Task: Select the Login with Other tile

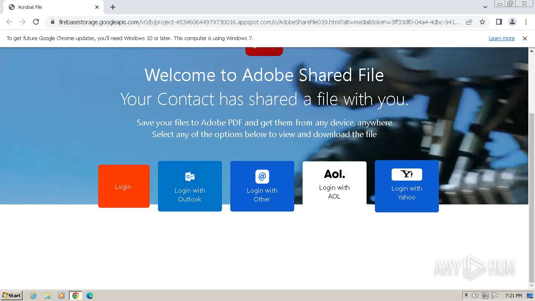Action: [262, 186]
